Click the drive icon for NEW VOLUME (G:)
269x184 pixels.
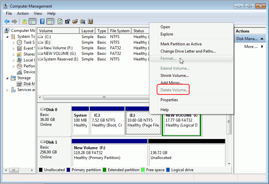(x=40, y=54)
